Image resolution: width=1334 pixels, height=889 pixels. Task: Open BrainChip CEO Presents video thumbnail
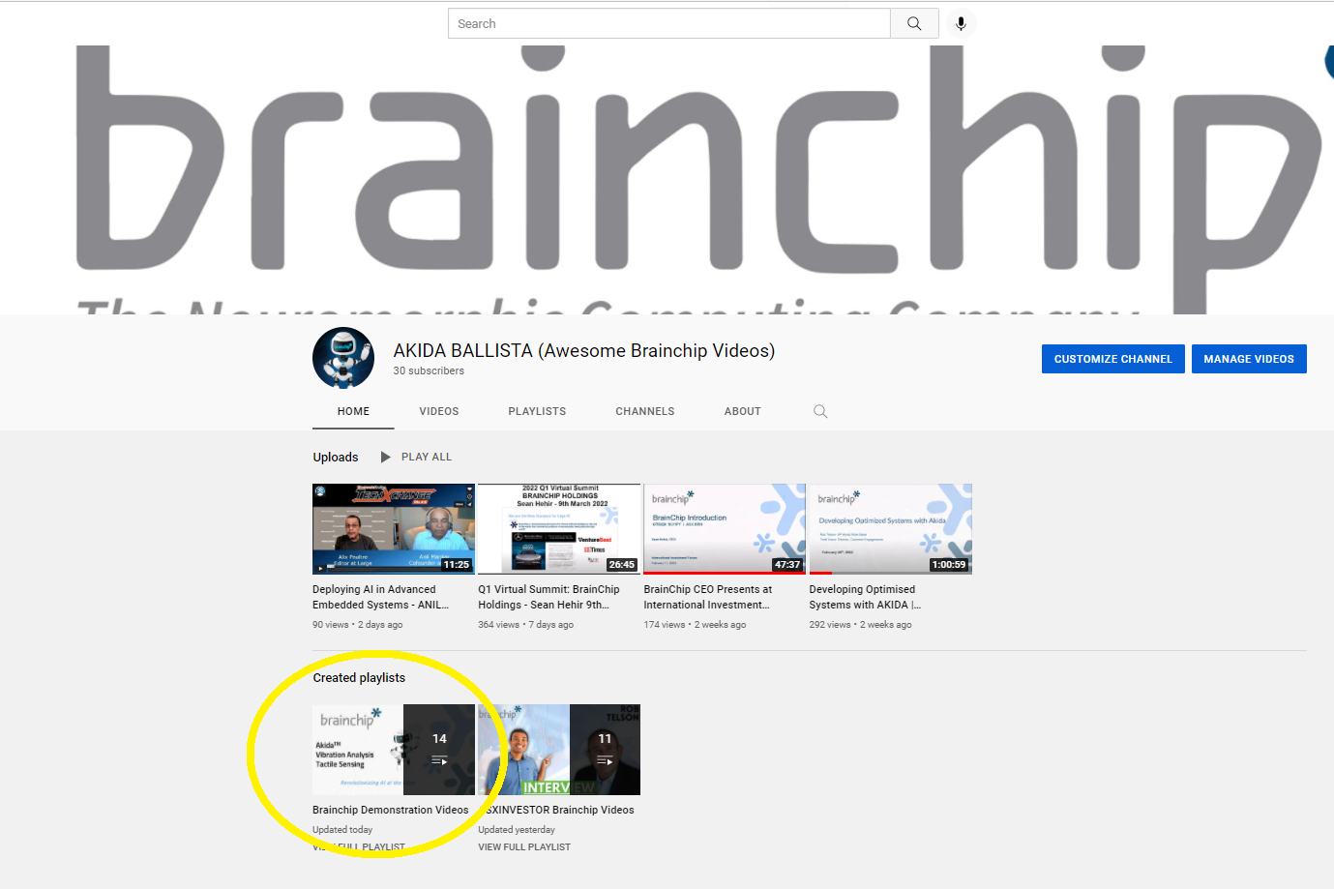point(725,529)
